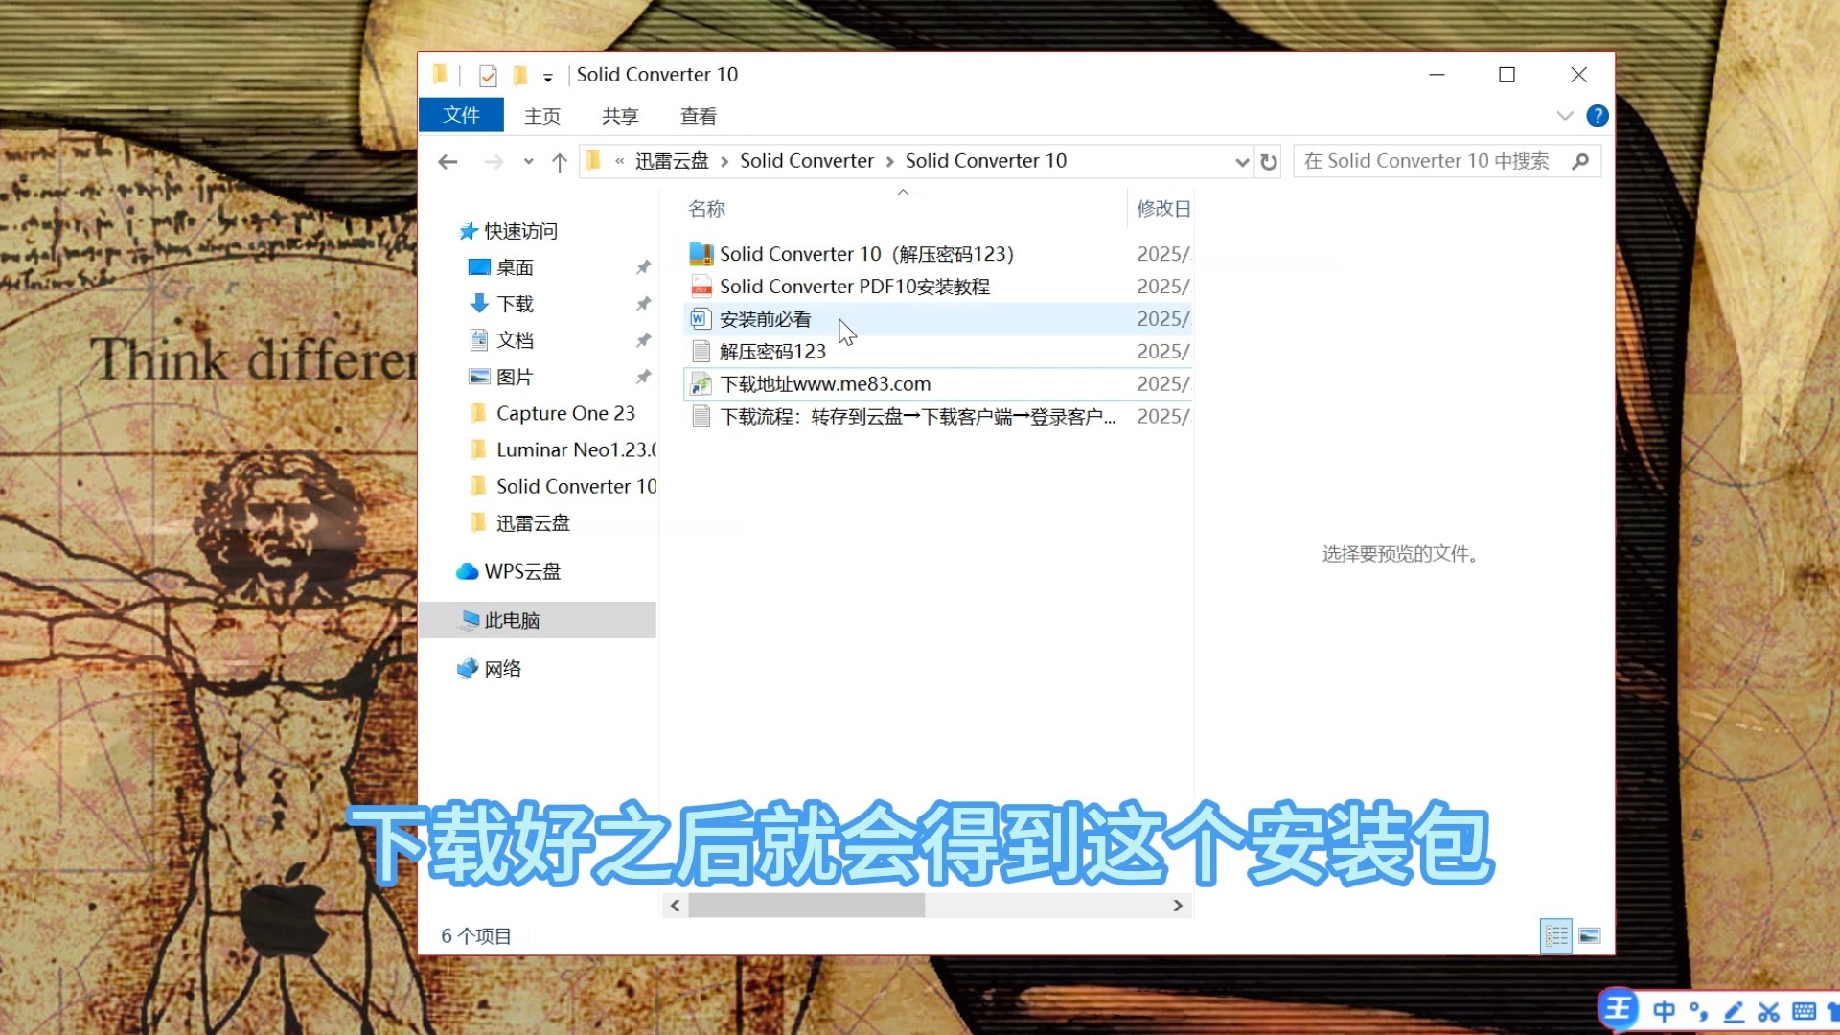Open recent locations dropdown arrow

[x=528, y=162]
